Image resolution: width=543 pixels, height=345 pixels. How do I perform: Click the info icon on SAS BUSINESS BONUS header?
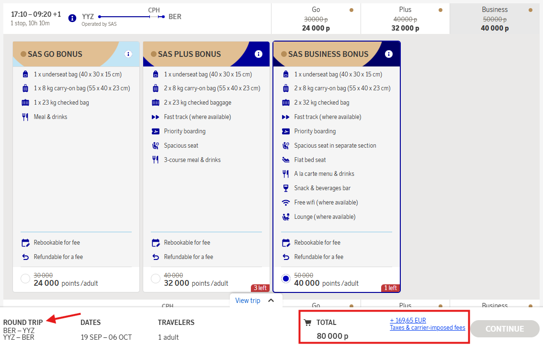tap(389, 54)
